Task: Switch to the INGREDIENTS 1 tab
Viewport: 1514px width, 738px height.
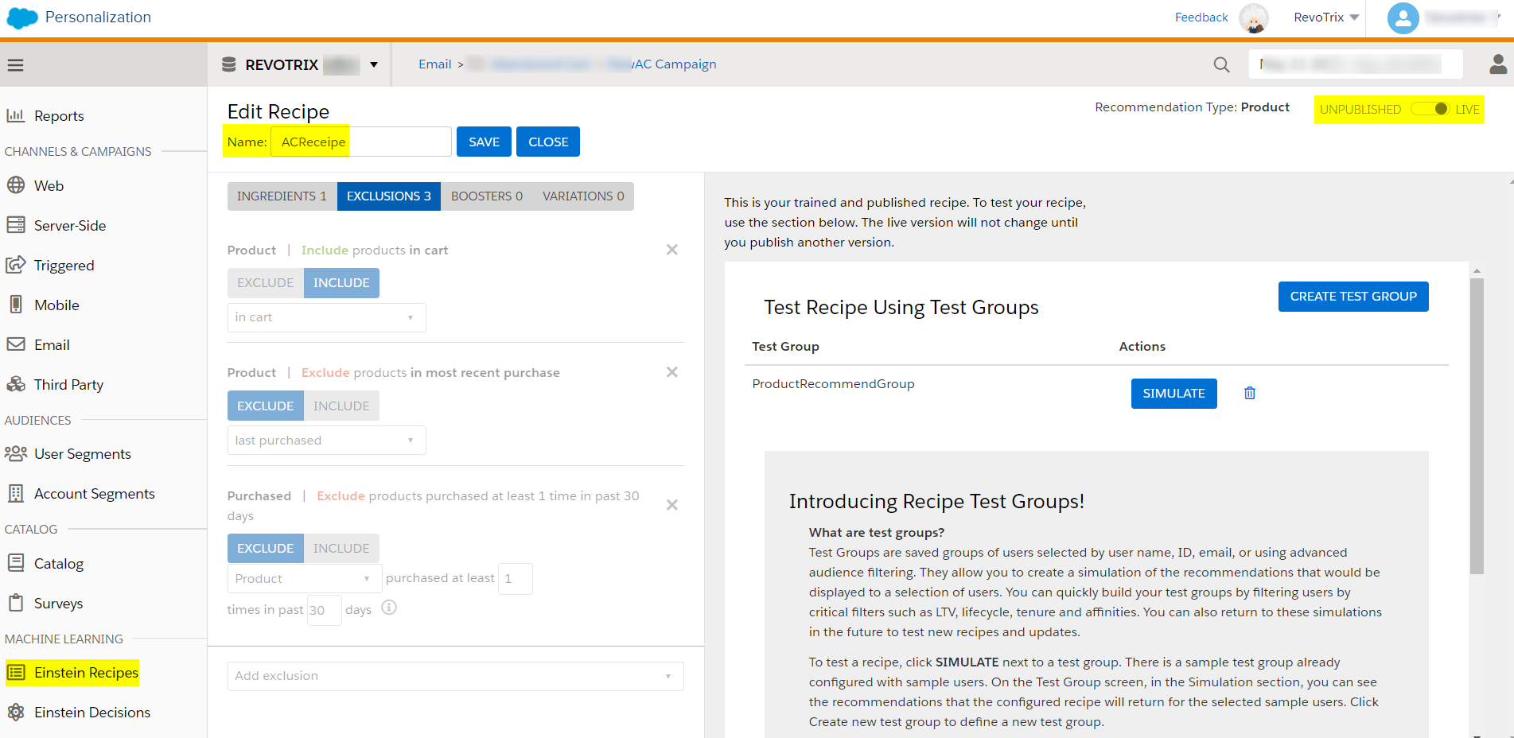Action: point(282,196)
